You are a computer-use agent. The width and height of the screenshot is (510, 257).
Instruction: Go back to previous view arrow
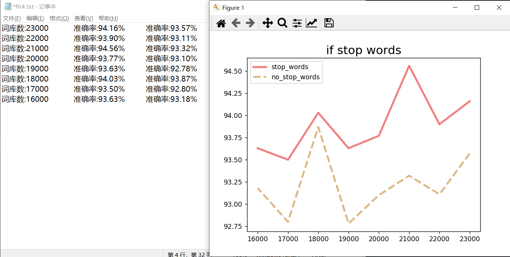click(x=236, y=23)
